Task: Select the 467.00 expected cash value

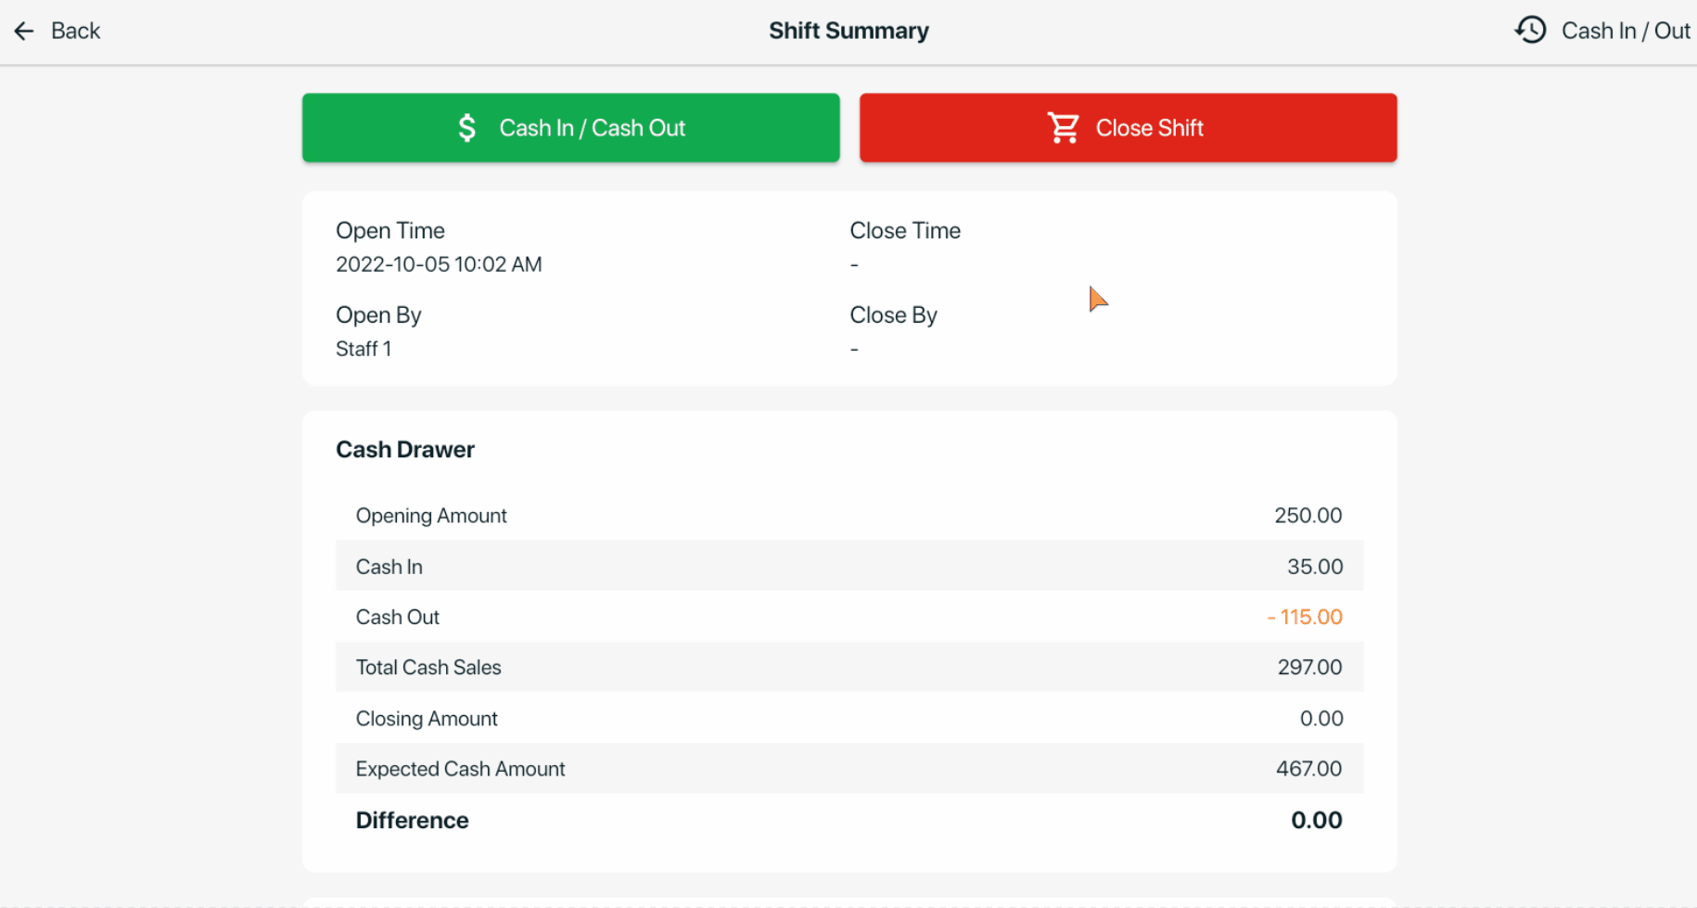Action: click(x=1308, y=769)
